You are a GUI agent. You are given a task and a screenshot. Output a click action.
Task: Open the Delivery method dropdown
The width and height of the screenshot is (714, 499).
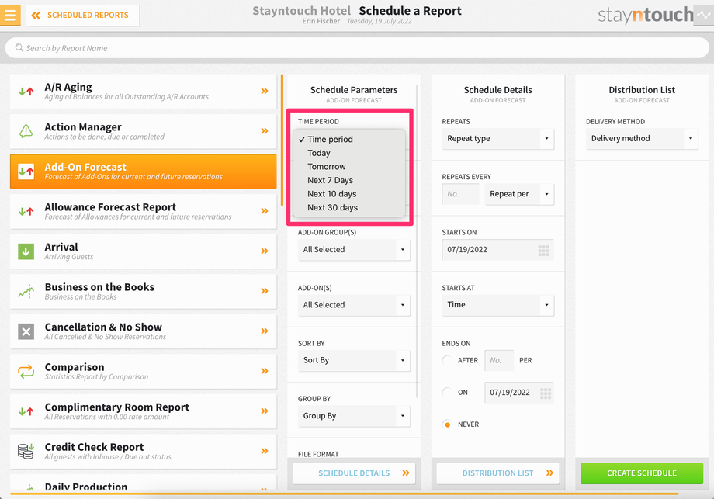tap(642, 138)
